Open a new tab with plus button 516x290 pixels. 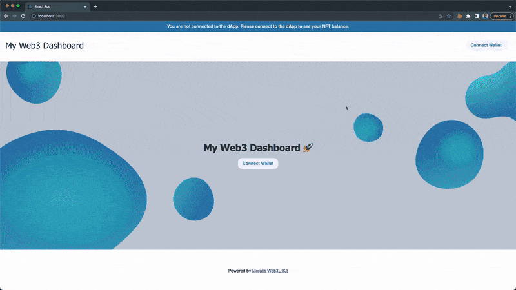pyautogui.click(x=95, y=6)
